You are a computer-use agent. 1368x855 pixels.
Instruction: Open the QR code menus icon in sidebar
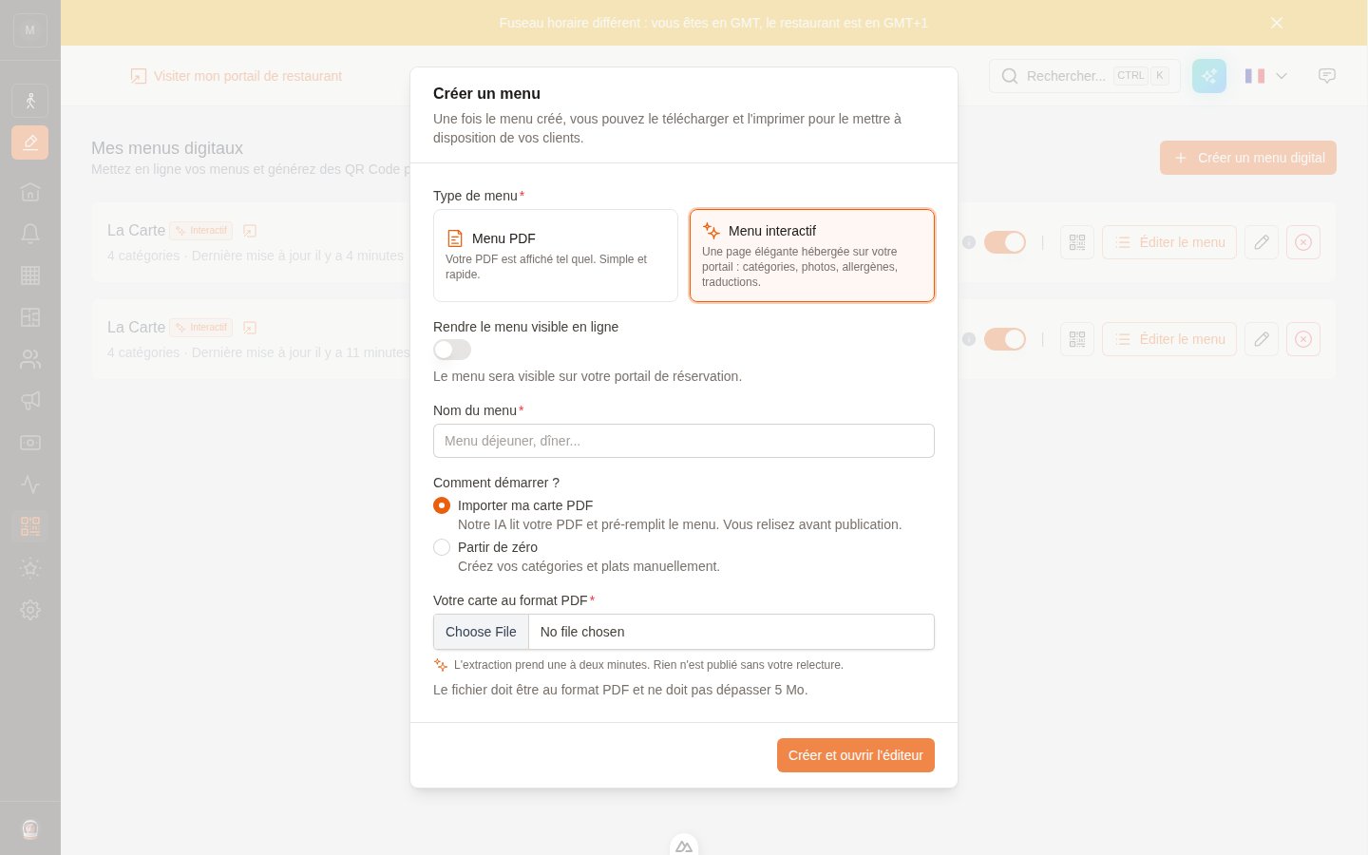point(30,526)
